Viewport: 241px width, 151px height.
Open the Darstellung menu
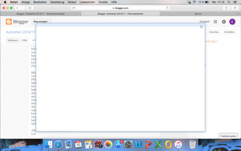(57, 2)
